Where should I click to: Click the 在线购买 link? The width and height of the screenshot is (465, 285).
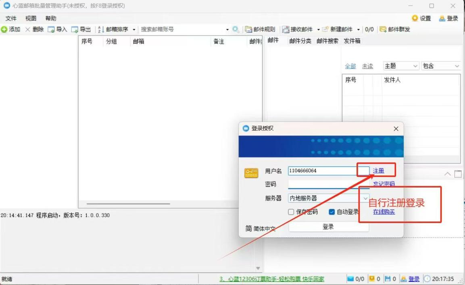(384, 212)
